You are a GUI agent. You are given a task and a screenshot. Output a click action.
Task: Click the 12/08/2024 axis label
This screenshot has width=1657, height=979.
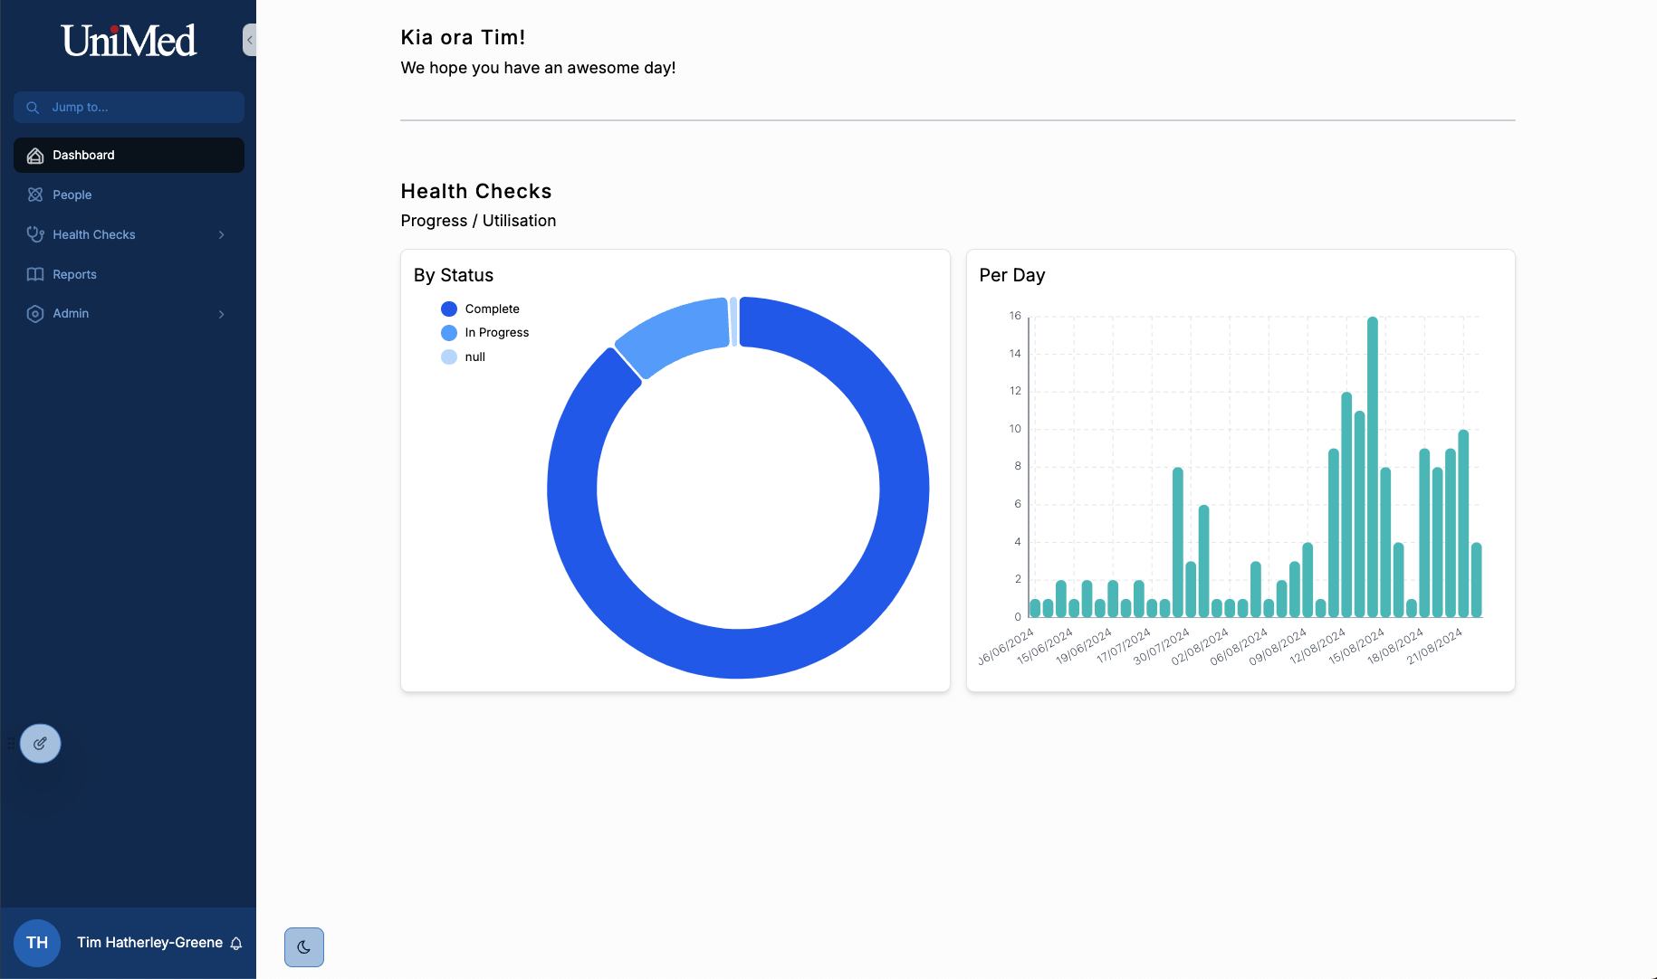[1317, 647]
